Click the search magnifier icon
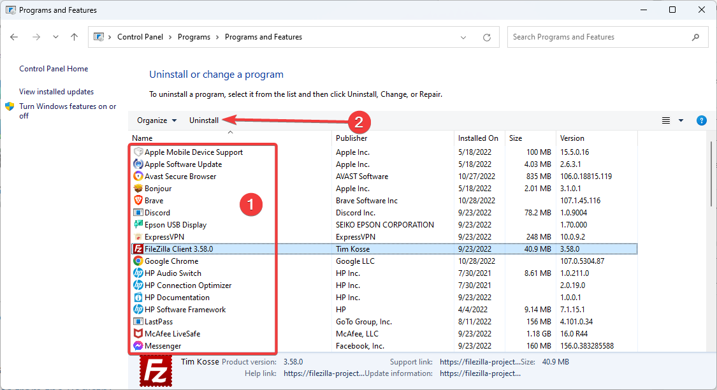 coord(695,37)
